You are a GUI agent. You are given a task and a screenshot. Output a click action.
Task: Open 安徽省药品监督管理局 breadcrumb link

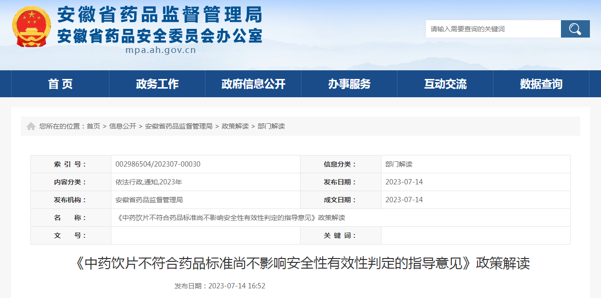click(x=179, y=126)
